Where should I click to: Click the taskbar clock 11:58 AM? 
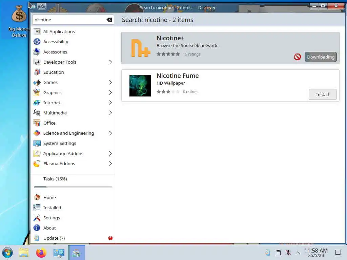click(x=316, y=253)
